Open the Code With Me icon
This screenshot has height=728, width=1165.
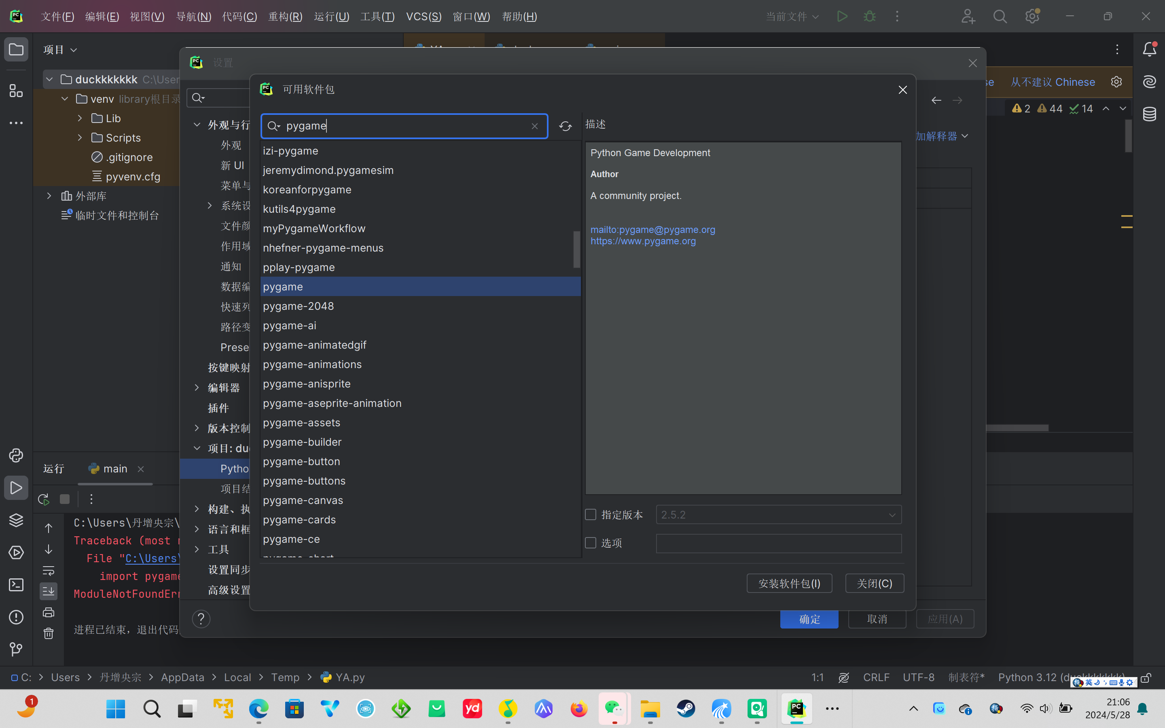click(968, 16)
